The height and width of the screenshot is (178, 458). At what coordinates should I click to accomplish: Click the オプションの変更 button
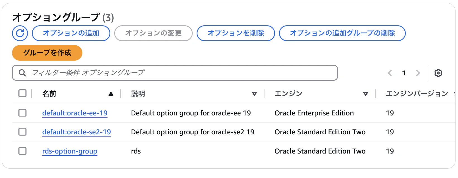tap(153, 33)
